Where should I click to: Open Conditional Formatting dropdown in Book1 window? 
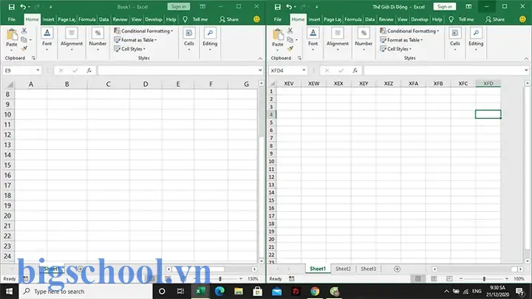click(143, 31)
